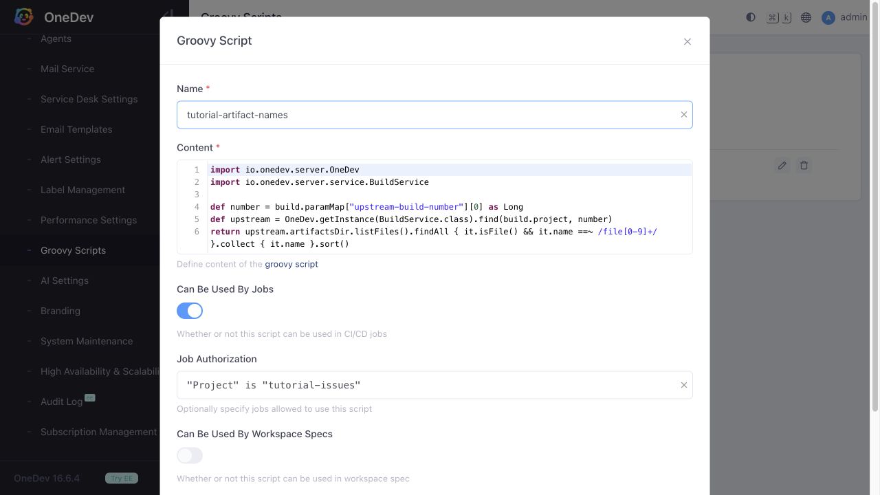Open the command palette shortcut icon
The width and height of the screenshot is (880, 495).
[x=780, y=17]
